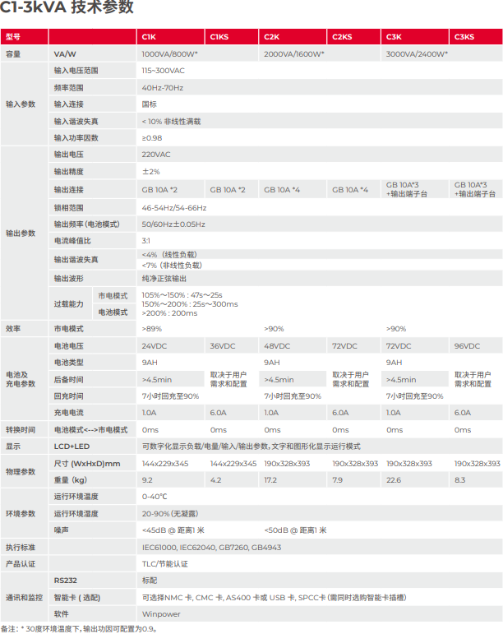Click the < 10% 非线性满载 harmonic value
The image size is (503, 634).
click(171, 122)
